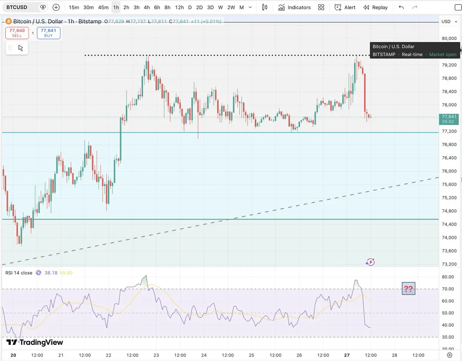
Task: Start bar Replay mode
Action: pos(376,7)
